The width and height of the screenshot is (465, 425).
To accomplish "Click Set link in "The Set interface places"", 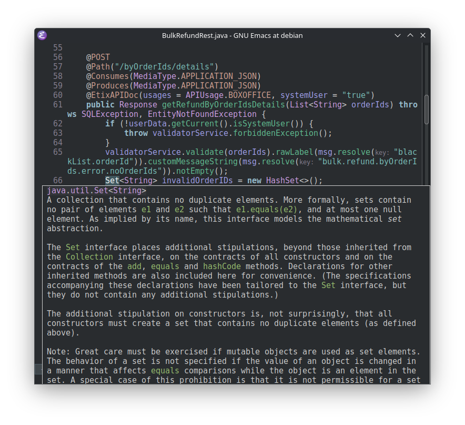I will [73, 248].
